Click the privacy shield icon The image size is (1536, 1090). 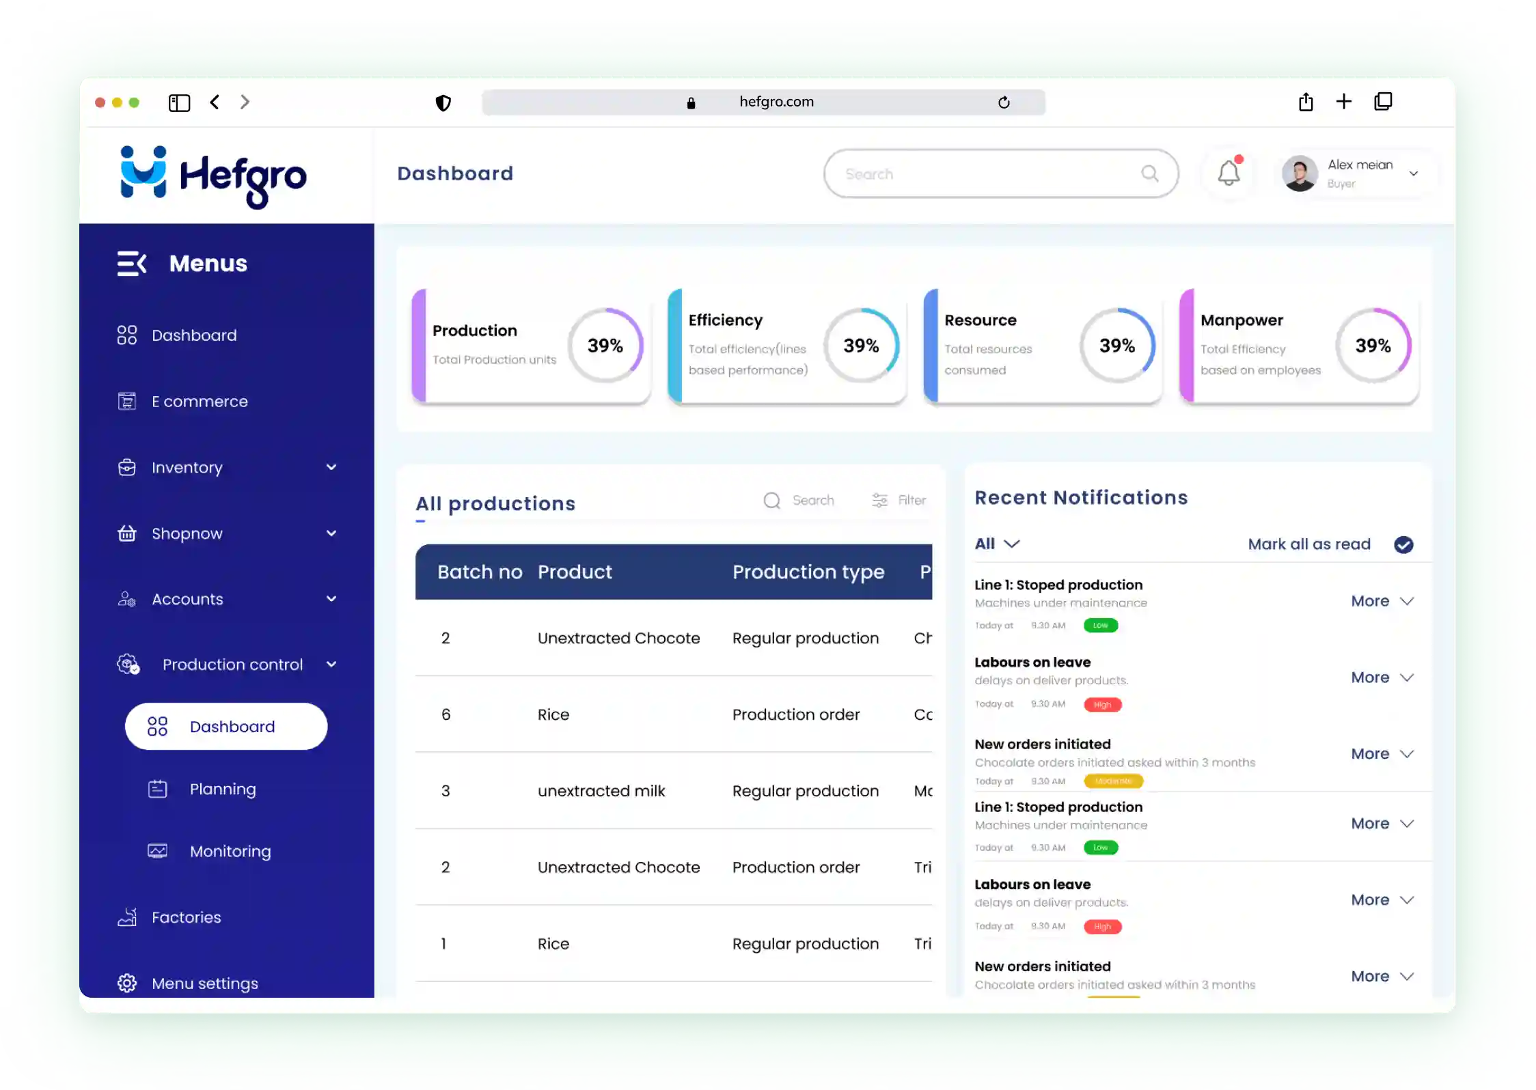(443, 103)
